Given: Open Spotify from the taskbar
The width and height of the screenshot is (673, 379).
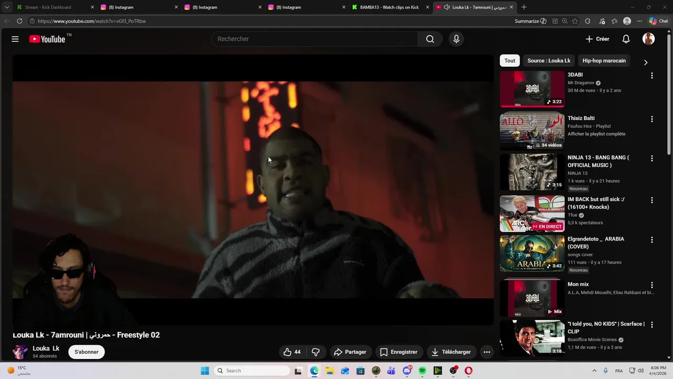Looking at the screenshot, I should coord(422,371).
